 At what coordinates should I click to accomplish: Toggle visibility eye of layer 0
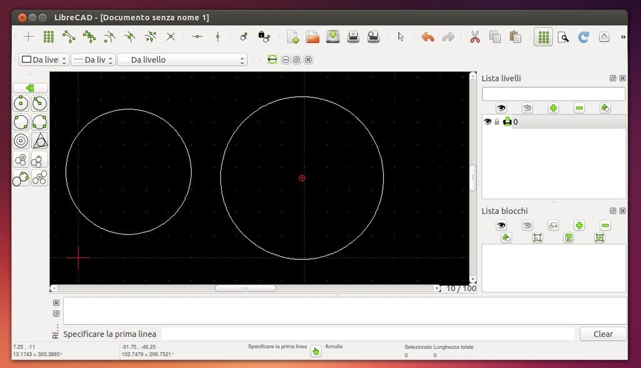tap(488, 122)
